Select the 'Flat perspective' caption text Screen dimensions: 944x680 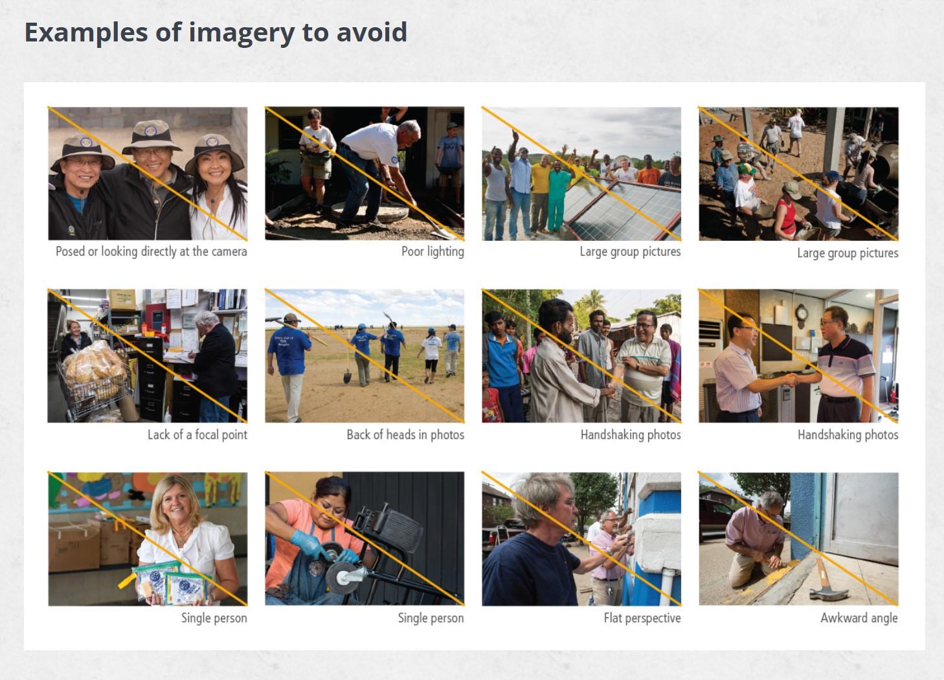642,618
